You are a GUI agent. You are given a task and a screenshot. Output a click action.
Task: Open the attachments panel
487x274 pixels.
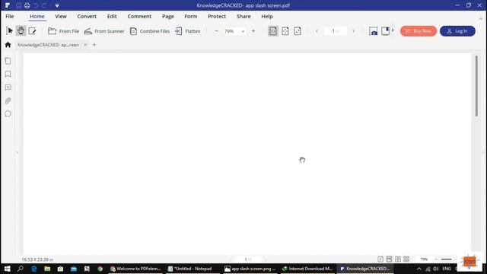pyautogui.click(x=8, y=100)
